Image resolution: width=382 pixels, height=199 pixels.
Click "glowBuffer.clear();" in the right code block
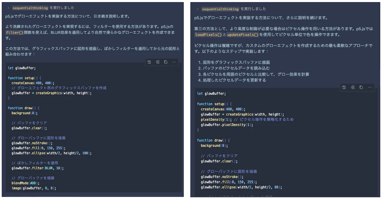tap(219, 161)
